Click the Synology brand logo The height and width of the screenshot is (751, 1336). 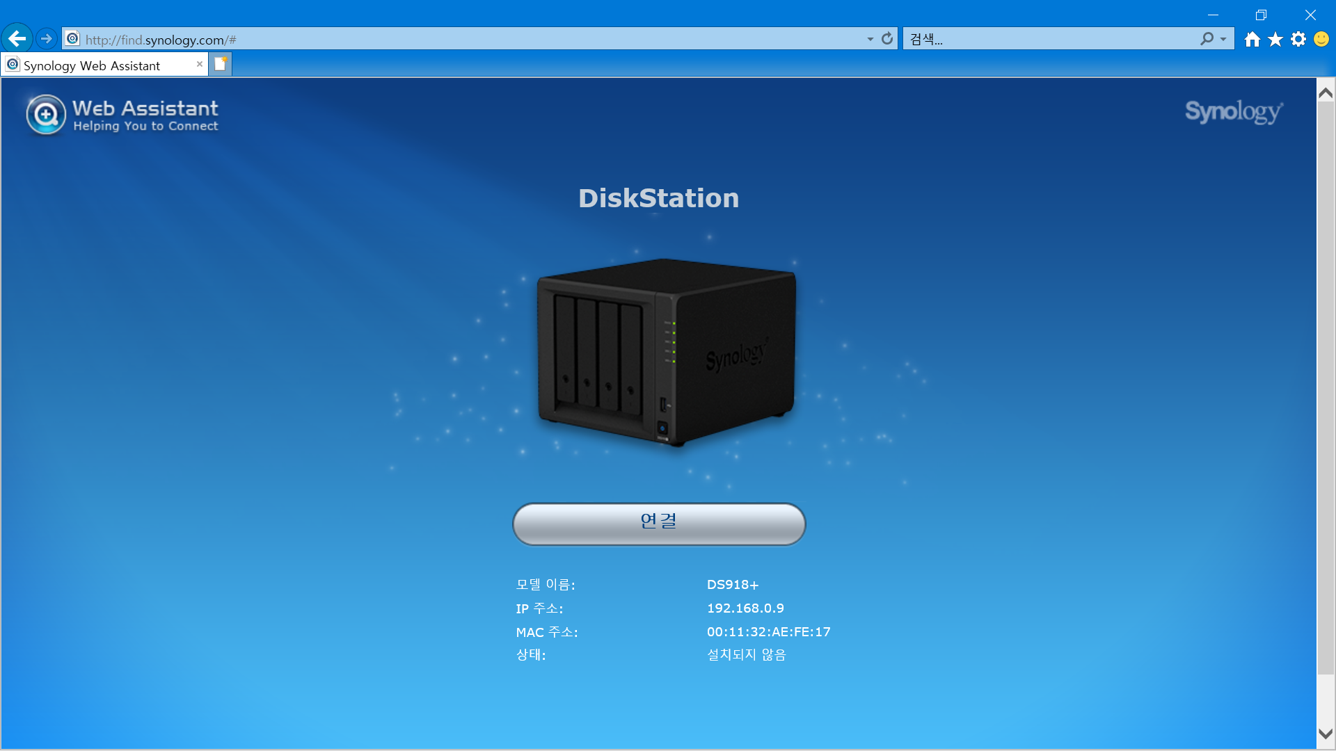[1234, 111]
